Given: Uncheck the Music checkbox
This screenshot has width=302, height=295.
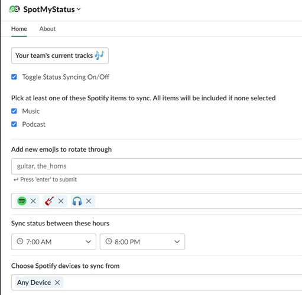Looking at the screenshot, I should click(x=14, y=111).
